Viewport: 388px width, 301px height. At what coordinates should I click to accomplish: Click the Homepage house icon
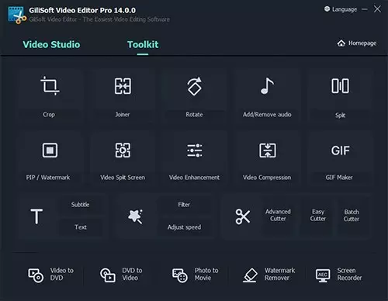pos(341,43)
